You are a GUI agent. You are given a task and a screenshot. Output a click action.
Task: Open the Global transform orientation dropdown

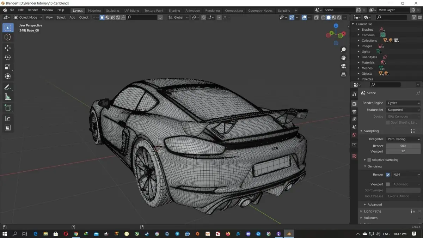click(178, 17)
